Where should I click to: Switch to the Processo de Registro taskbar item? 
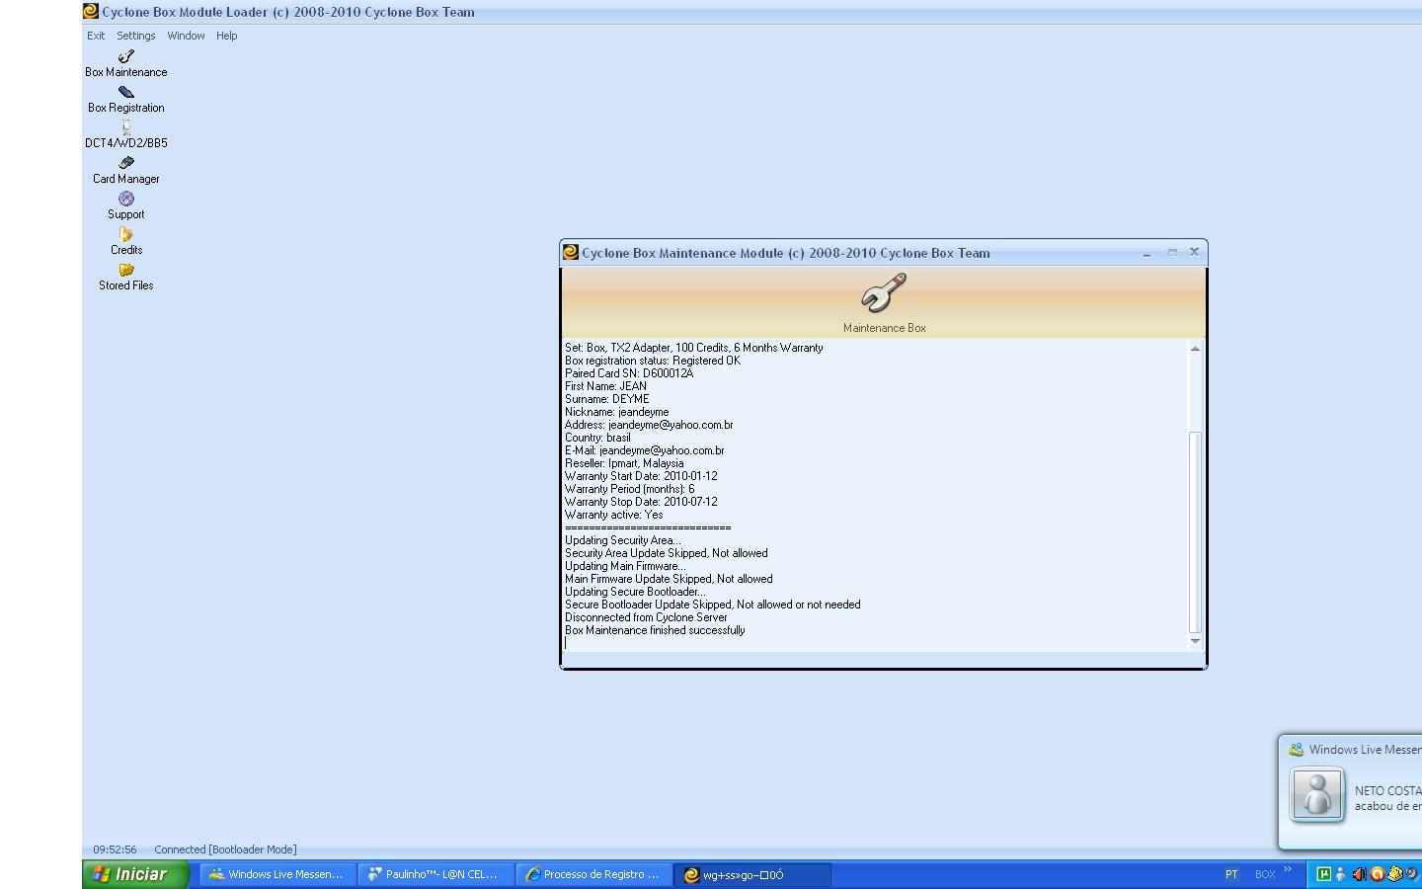(x=593, y=874)
